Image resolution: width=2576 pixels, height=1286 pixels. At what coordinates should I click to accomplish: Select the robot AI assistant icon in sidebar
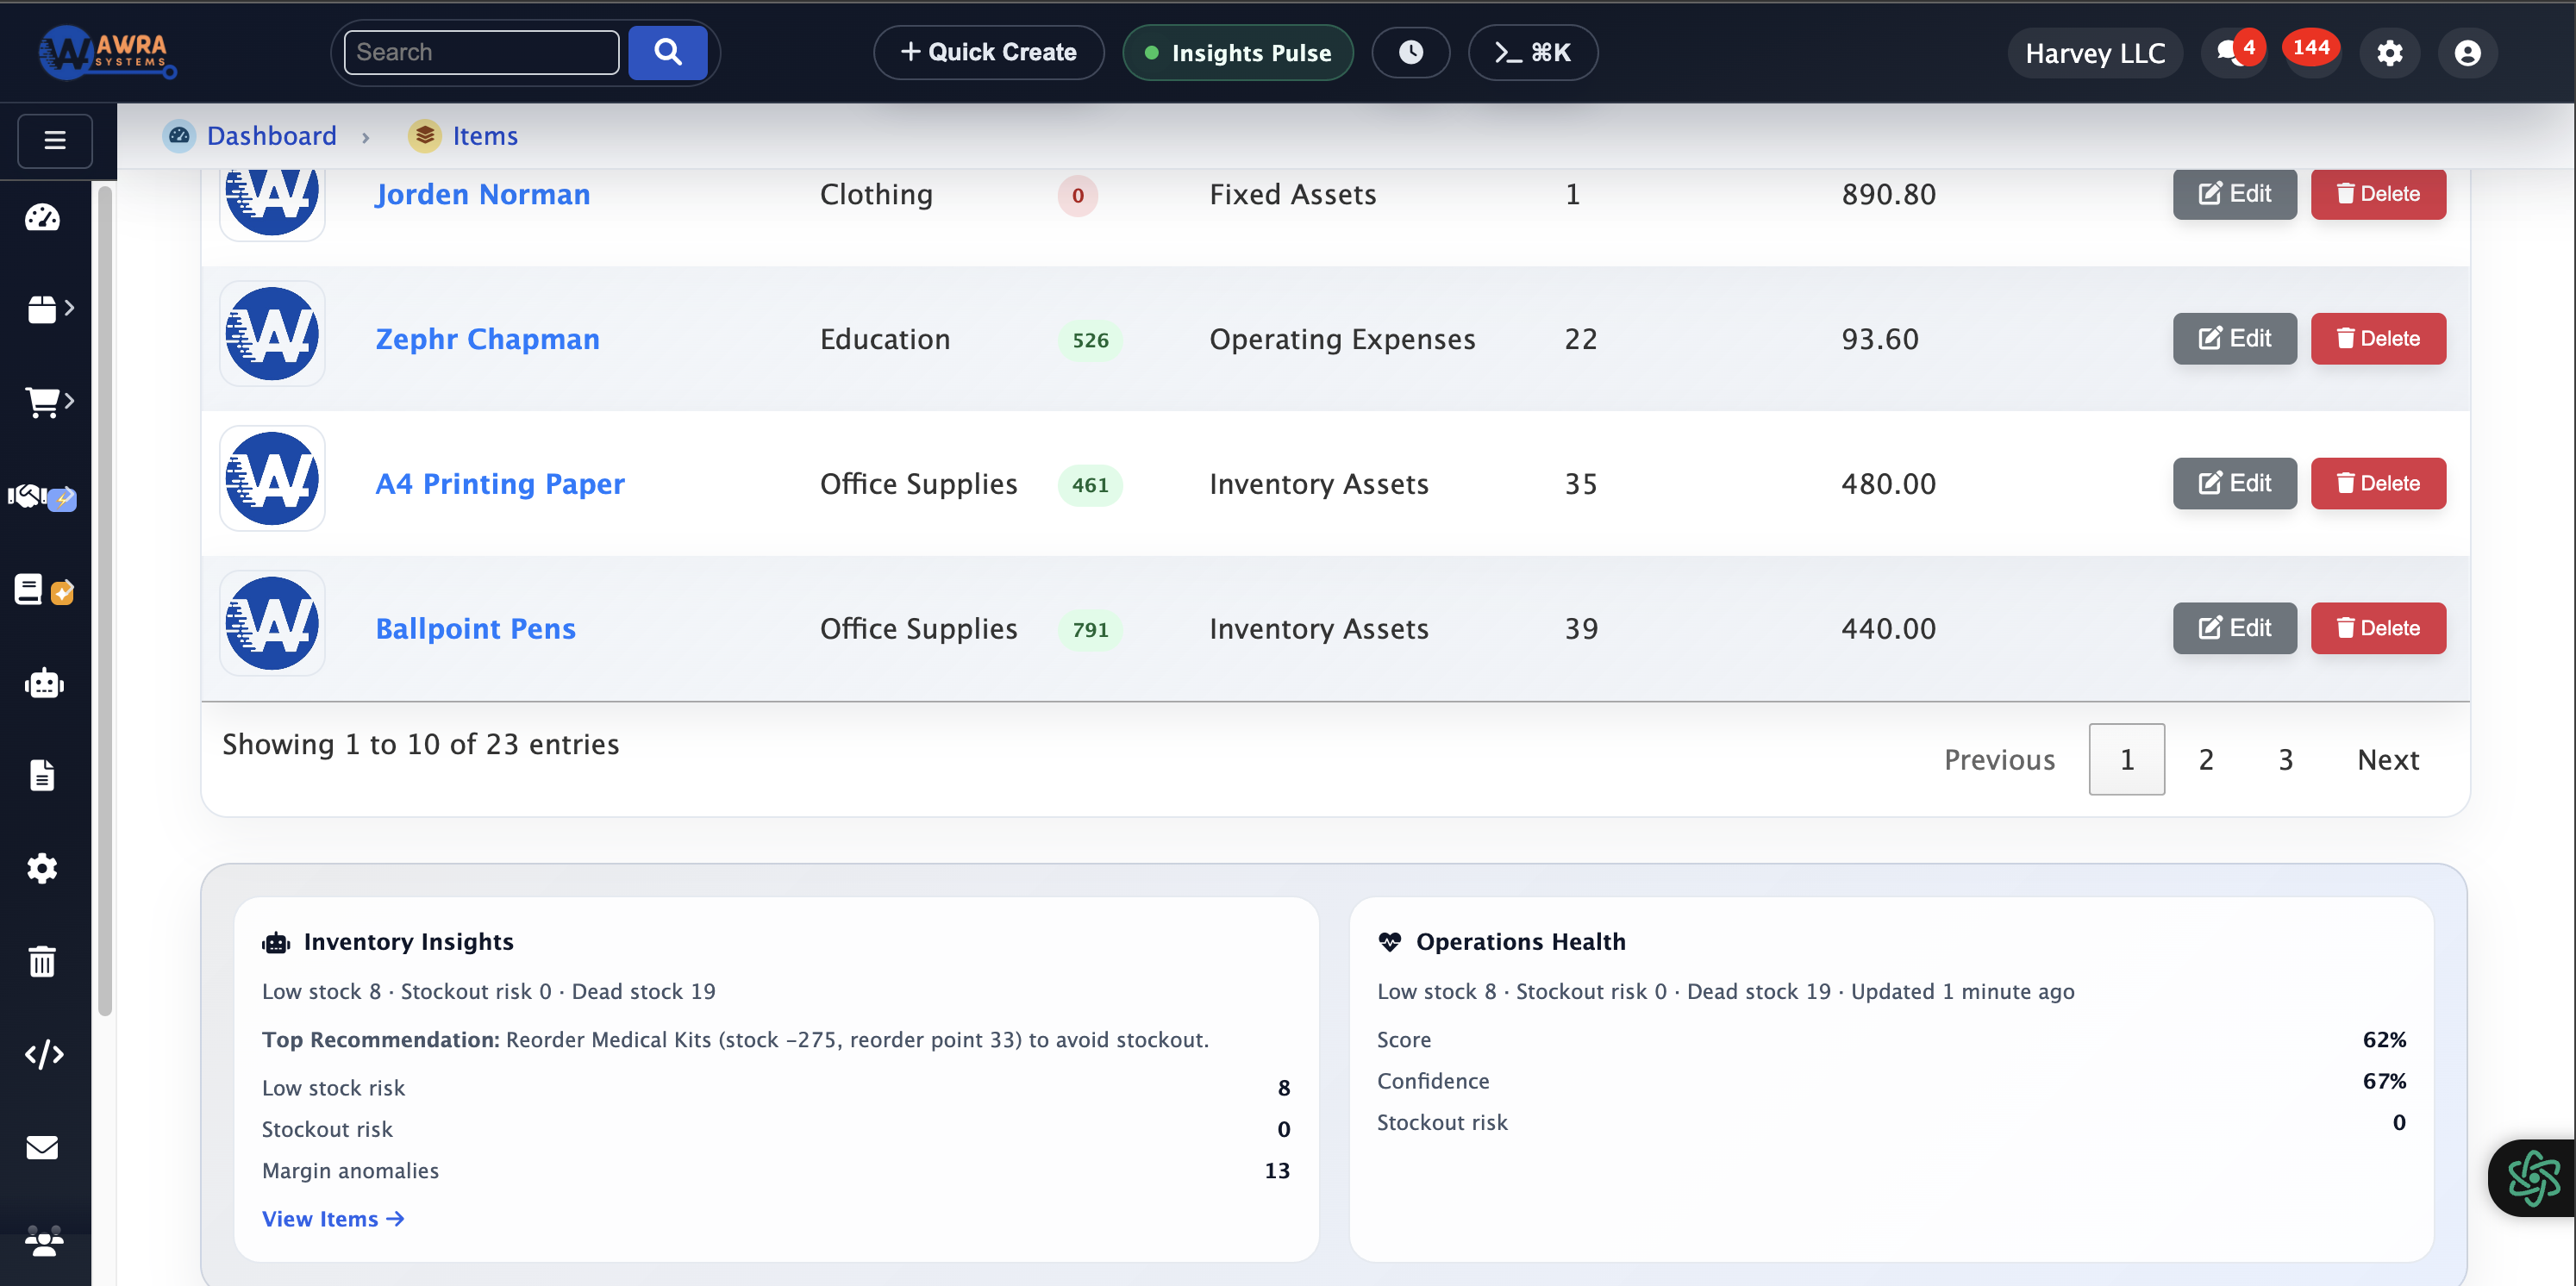coord(44,683)
